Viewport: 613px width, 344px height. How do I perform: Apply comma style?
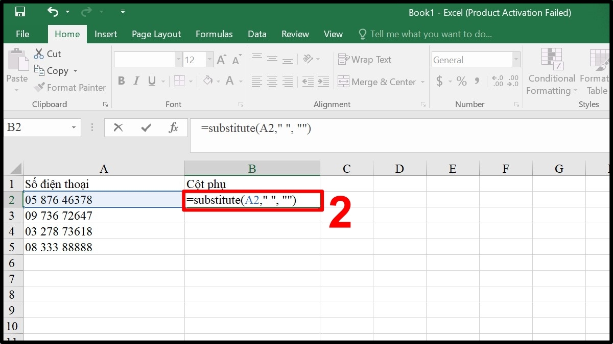[x=477, y=81]
